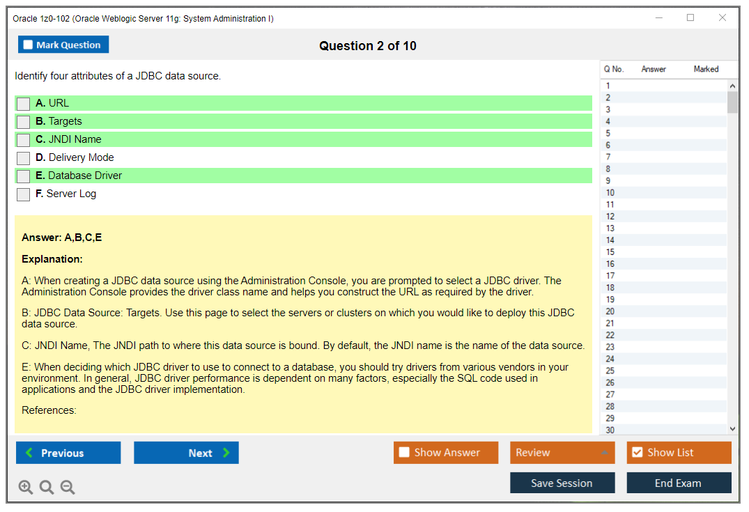Disable the Show List option

click(637, 453)
